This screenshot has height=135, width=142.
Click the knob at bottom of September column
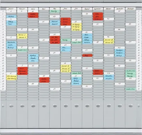(x=98, y=106)
